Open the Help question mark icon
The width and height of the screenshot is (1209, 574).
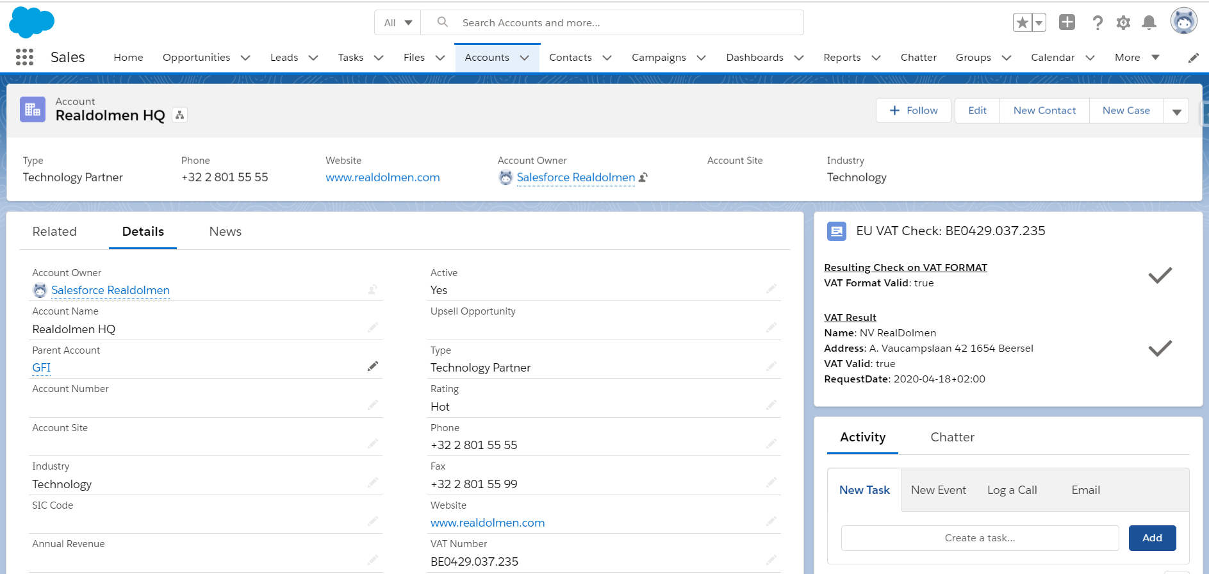point(1098,23)
